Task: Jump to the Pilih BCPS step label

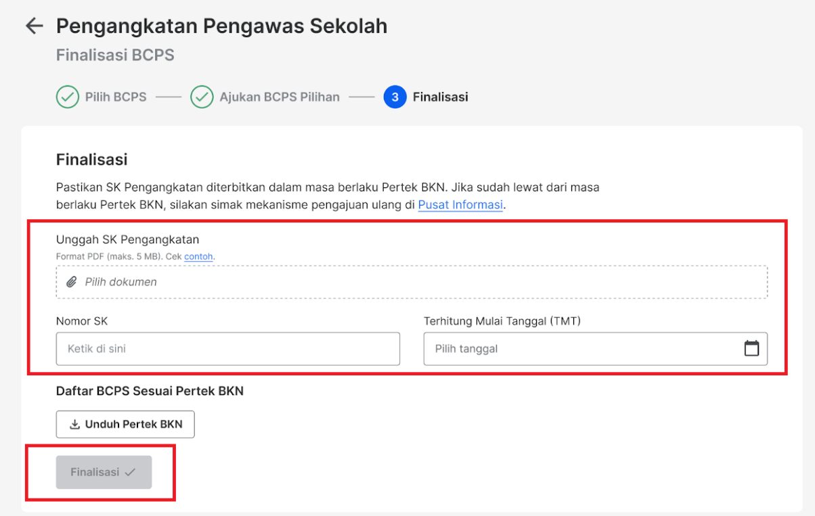Action: tap(116, 97)
